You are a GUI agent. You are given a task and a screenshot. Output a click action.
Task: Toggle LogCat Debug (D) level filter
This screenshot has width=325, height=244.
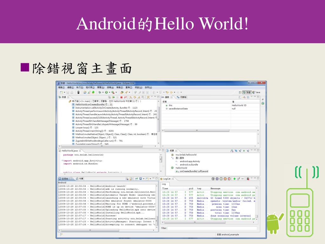tap(217, 179)
